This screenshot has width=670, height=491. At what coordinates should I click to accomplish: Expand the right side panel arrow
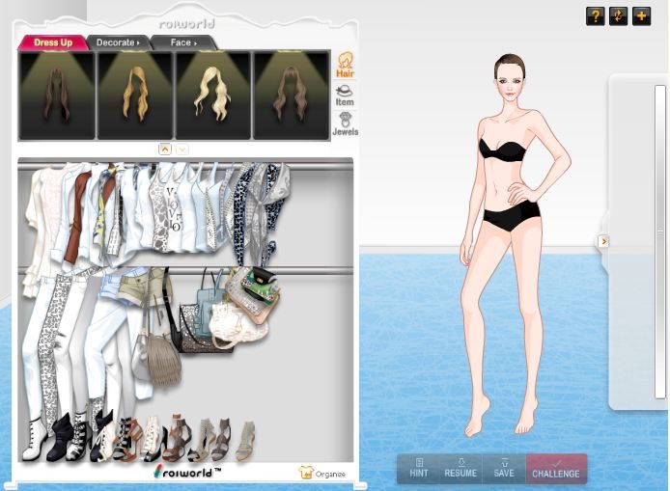[603, 241]
